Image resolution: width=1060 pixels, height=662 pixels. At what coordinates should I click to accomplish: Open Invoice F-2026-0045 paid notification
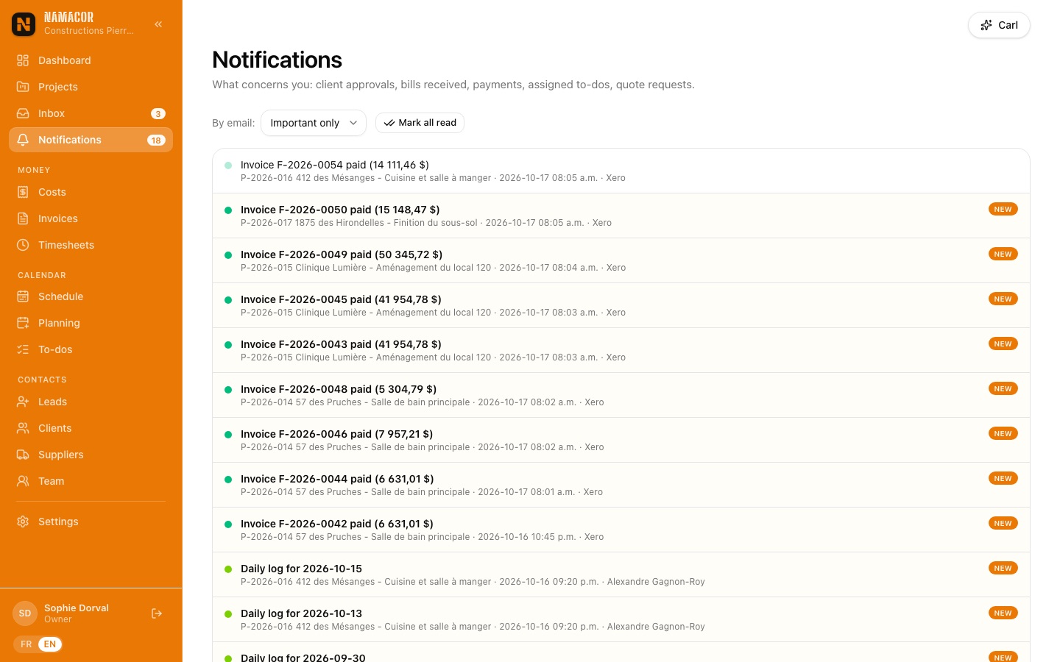click(621, 305)
